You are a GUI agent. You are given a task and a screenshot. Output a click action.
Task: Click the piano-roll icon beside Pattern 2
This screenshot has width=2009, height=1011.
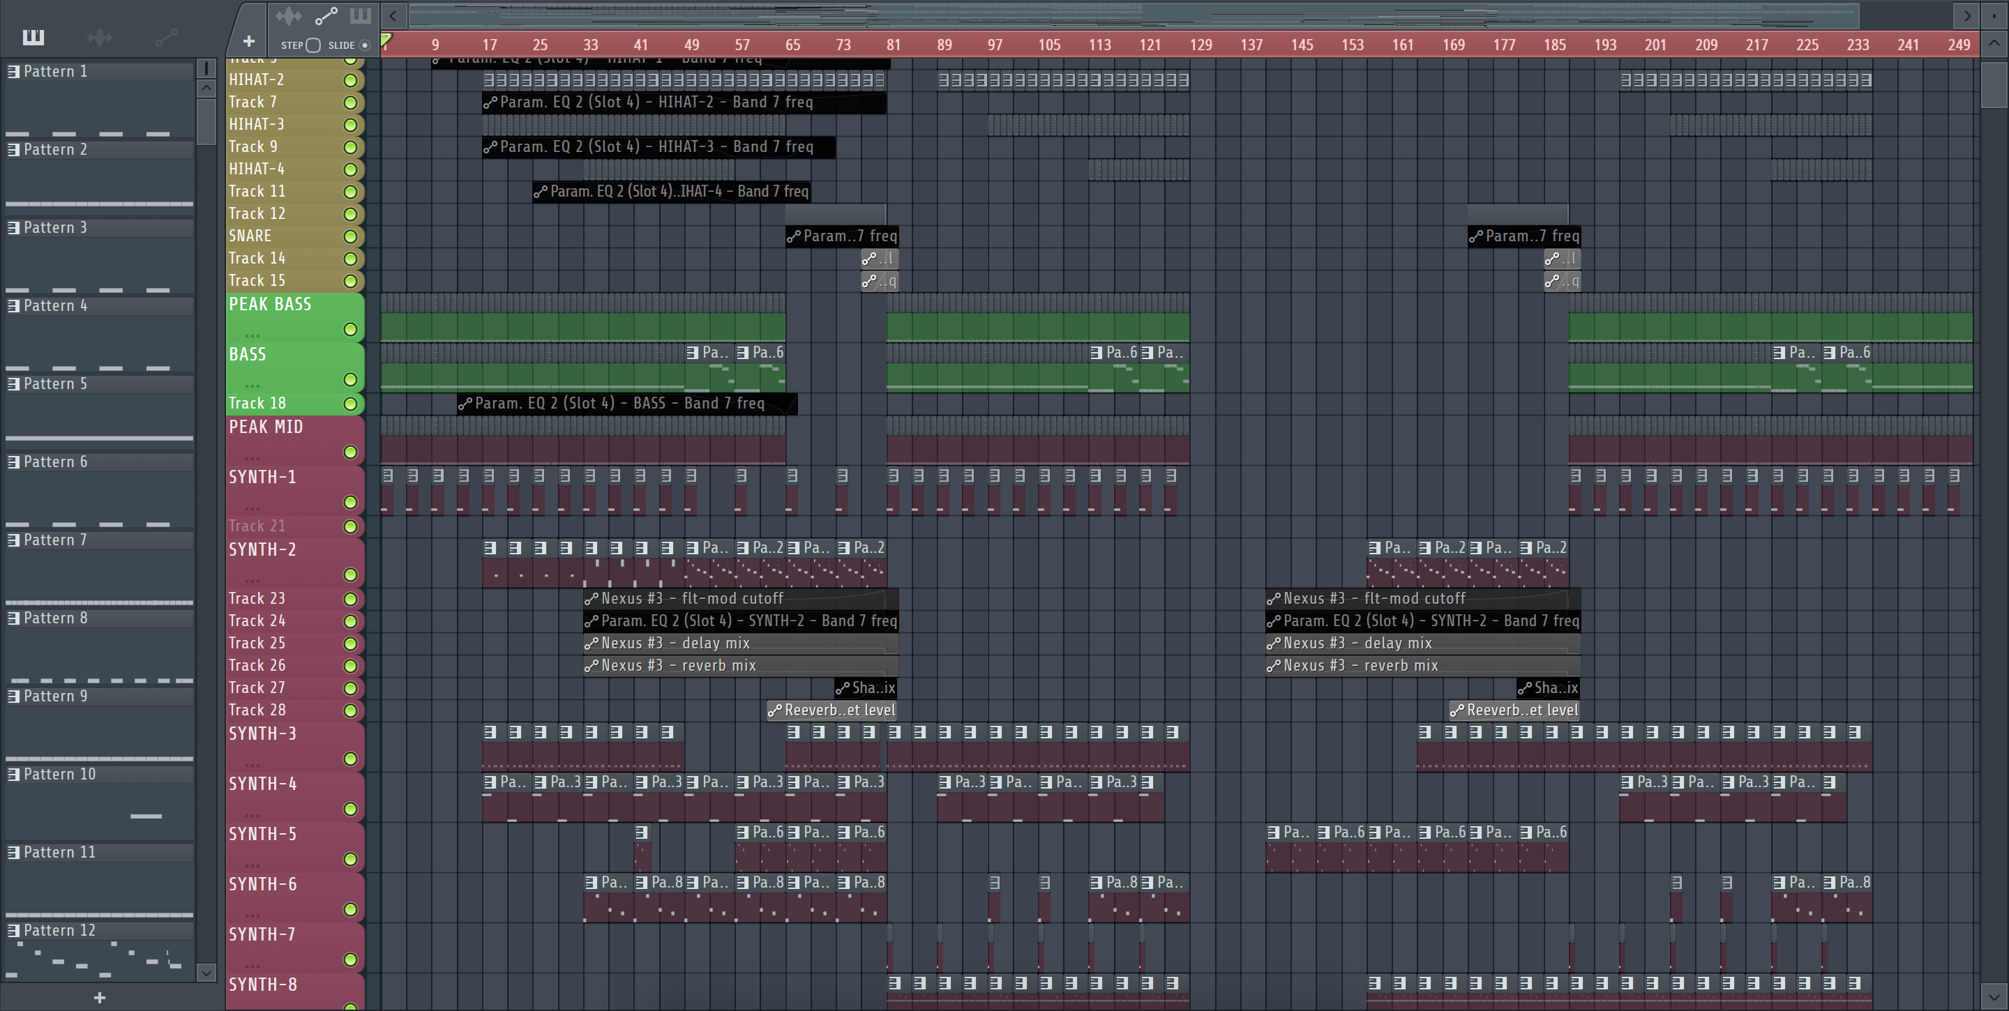[x=13, y=150]
